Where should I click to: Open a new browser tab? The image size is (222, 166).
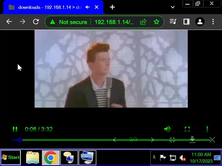point(112,7)
